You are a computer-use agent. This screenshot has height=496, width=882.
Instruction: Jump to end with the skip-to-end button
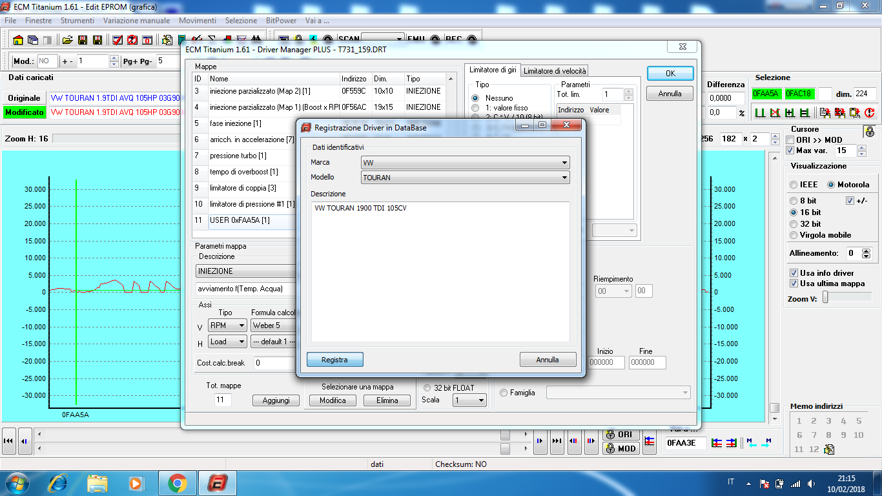tap(557, 440)
